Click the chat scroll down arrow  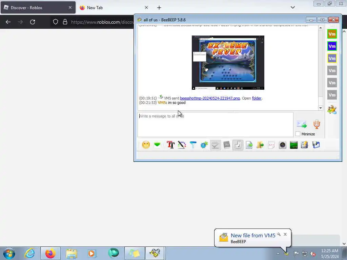[321, 108]
